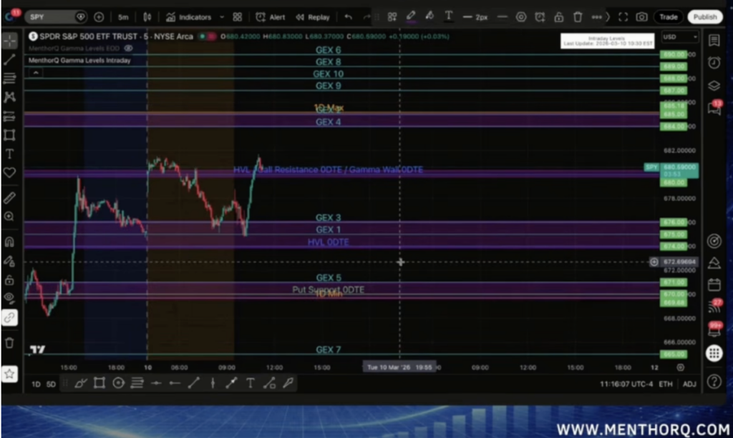
Task: Toggle the drawing sync link icon
Action: coord(10,318)
